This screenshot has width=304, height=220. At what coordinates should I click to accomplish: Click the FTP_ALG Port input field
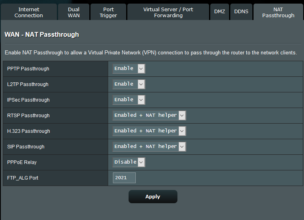(124, 178)
